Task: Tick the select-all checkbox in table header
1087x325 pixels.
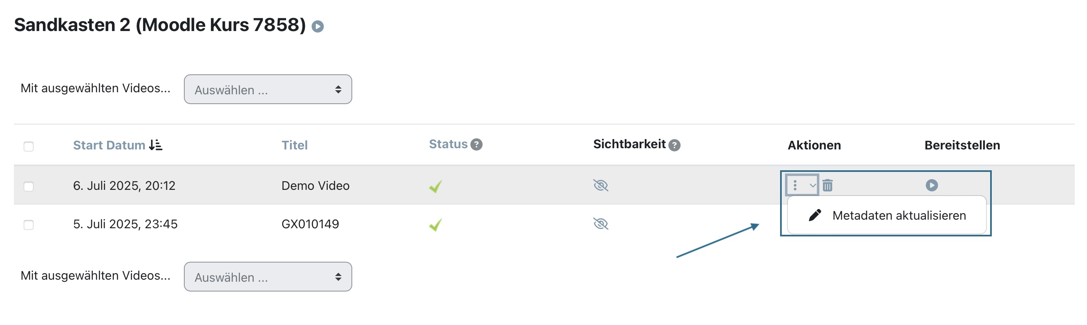Action: [x=29, y=147]
